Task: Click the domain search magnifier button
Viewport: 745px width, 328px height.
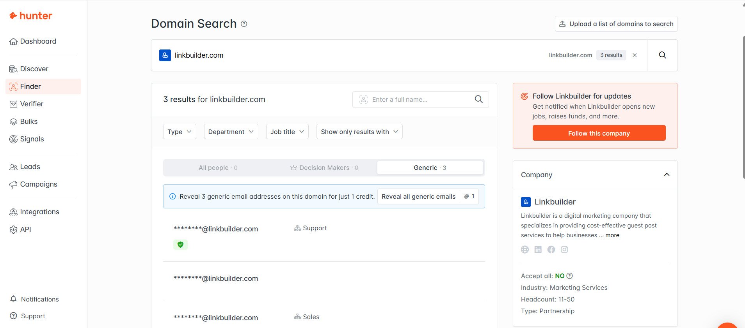Action: point(662,55)
